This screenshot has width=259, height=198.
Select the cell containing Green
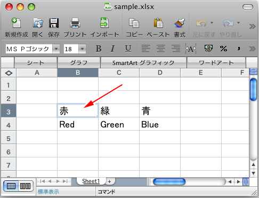tap(119, 124)
